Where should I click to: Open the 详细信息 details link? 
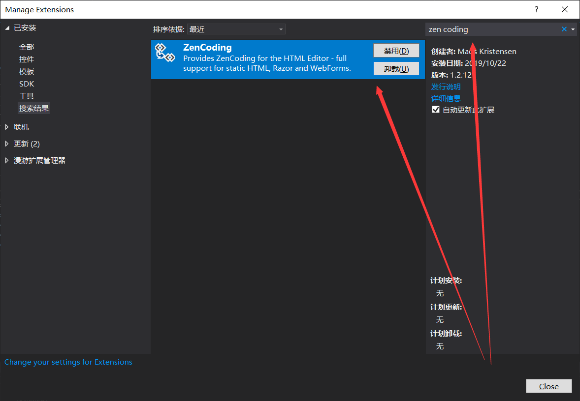[x=446, y=98]
